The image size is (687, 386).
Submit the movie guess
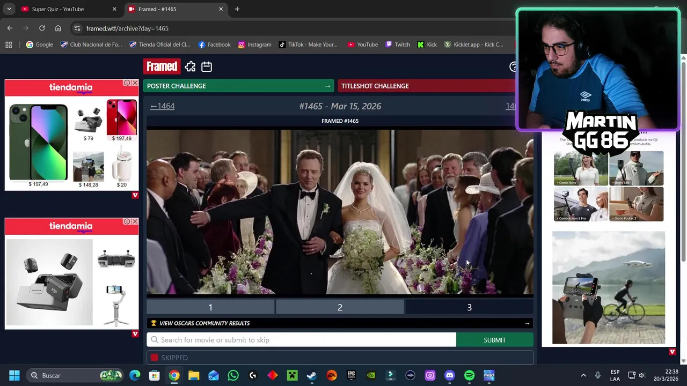(x=494, y=340)
